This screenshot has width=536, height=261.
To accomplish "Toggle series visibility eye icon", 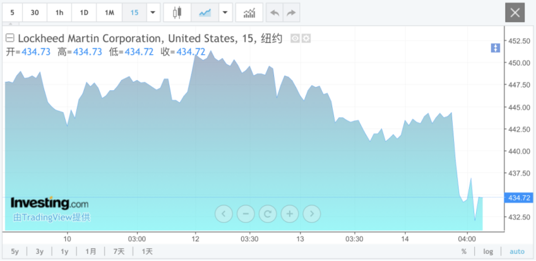I will (x=295, y=39).
